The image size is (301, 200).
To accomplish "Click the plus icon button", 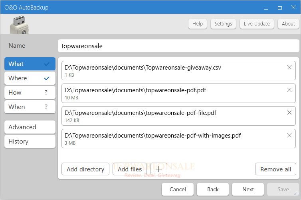I will tap(158, 169).
